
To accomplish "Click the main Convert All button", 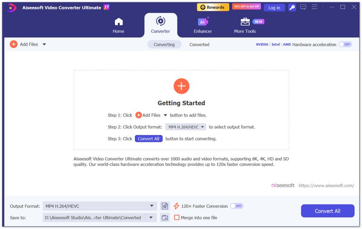I will [328, 211].
